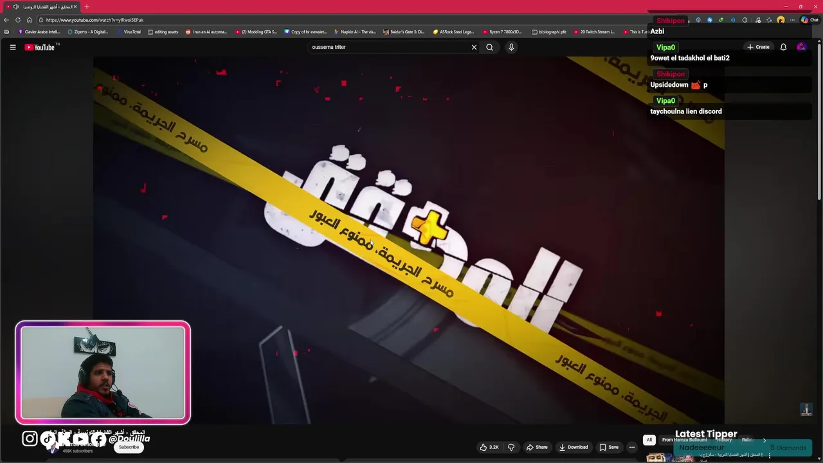Open 'I run an AI automa...' bookmark
The height and width of the screenshot is (463, 823).
(x=206, y=32)
